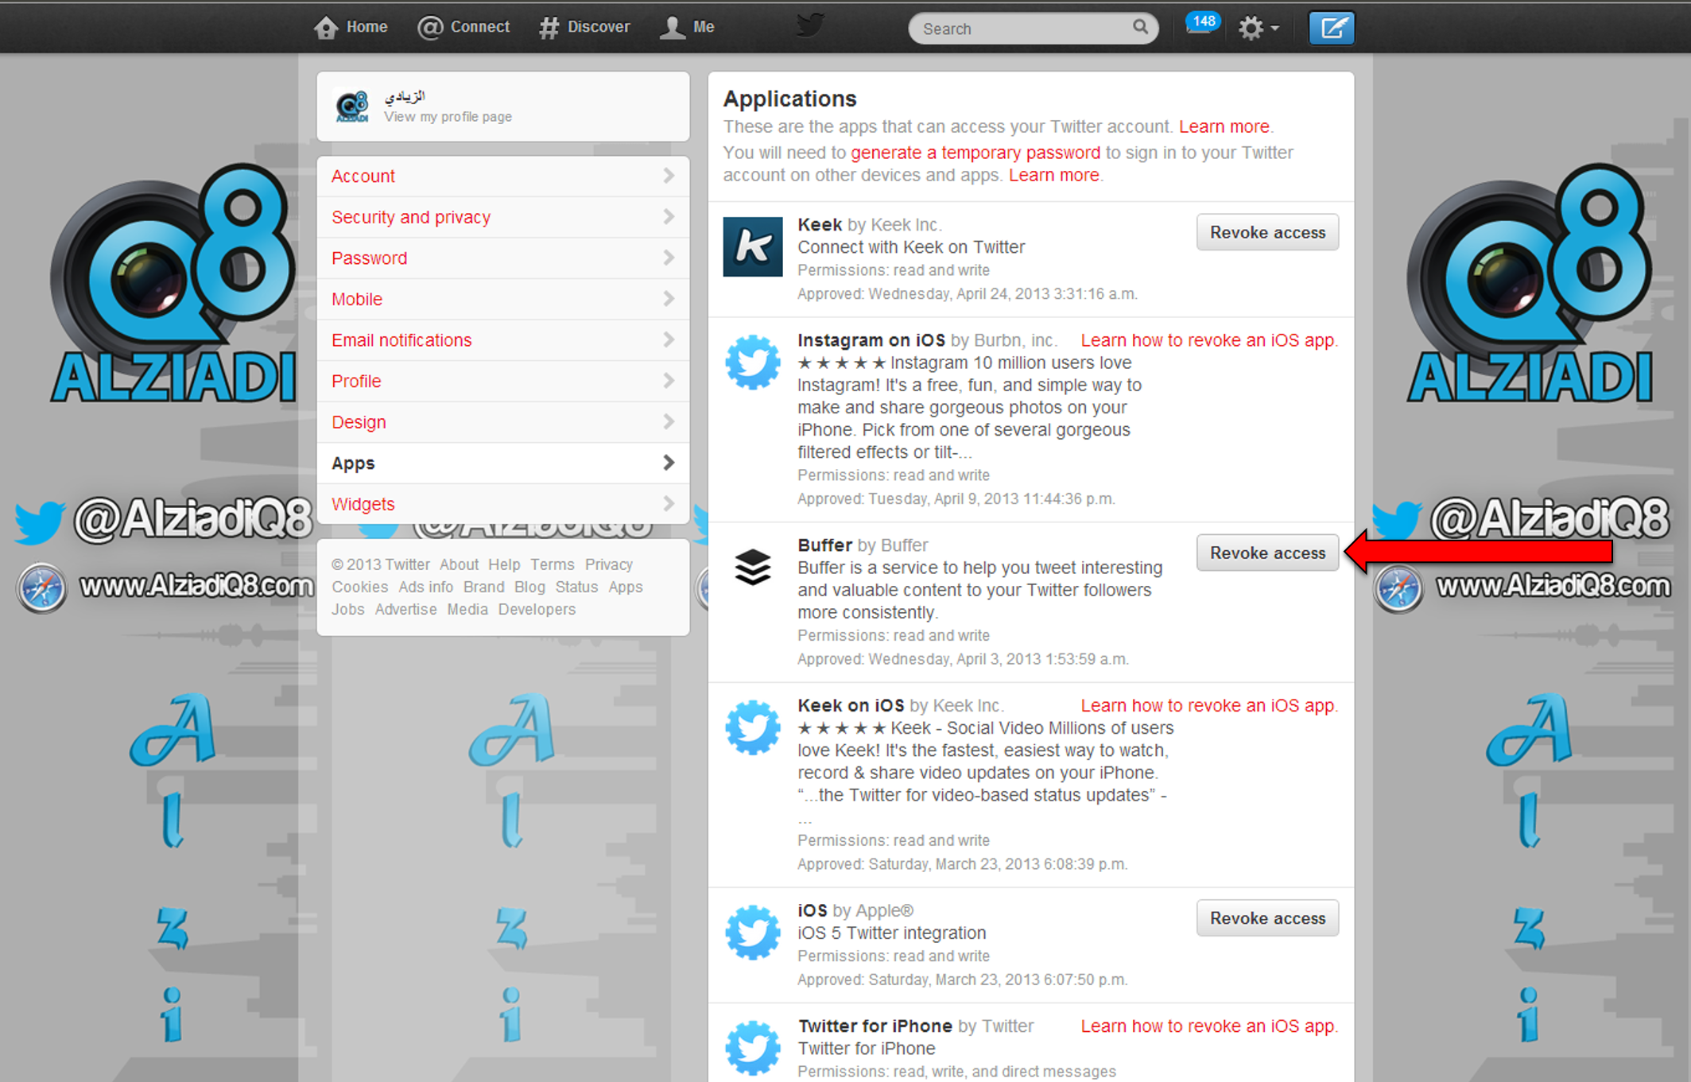Open the 148 notifications badge
Viewport: 1691px width, 1082px height.
pos(1202,23)
